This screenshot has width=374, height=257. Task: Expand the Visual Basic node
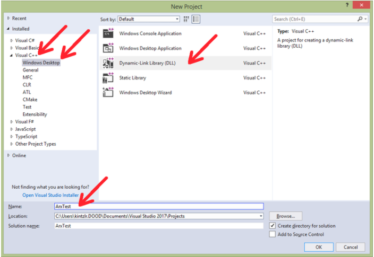[x=12, y=48]
